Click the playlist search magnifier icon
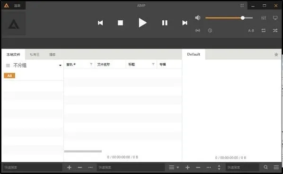This screenshot has width=283, height=174. (265, 167)
